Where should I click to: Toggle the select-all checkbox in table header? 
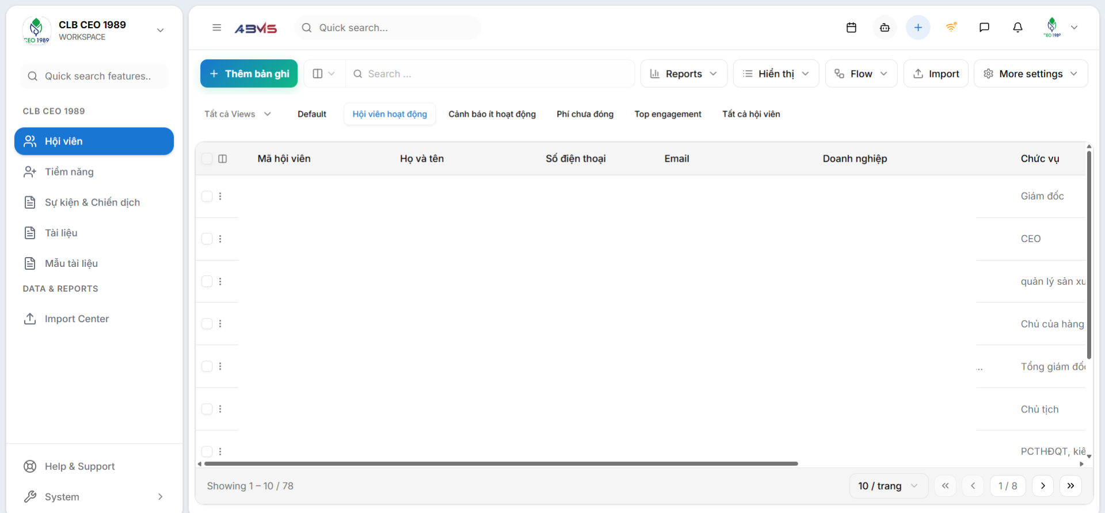[207, 159]
